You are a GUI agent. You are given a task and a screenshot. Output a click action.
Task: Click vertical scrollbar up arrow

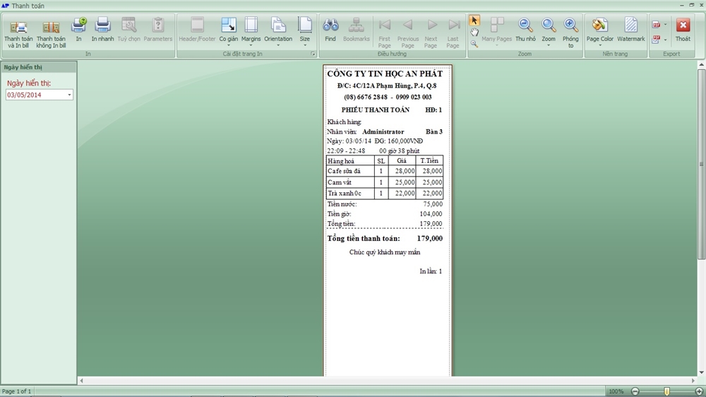tap(701, 65)
